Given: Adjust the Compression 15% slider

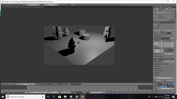Looking at the screenshot, I should (164, 89).
